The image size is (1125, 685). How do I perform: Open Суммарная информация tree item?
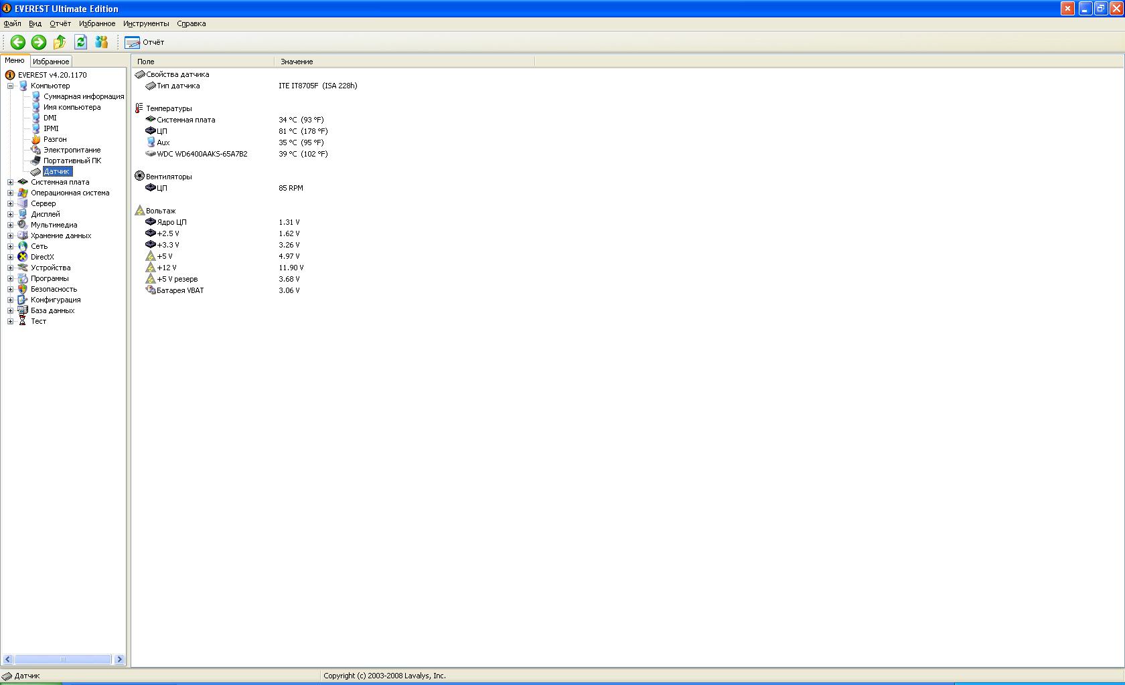pos(83,96)
